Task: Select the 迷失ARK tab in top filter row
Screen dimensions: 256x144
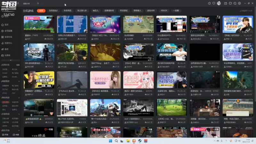Action: coord(151,11)
